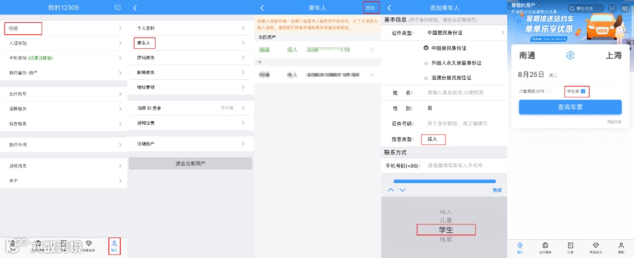The width and height of the screenshot is (634, 258).
Task: Go back from the 乘车人 list screen
Action: [262, 8]
